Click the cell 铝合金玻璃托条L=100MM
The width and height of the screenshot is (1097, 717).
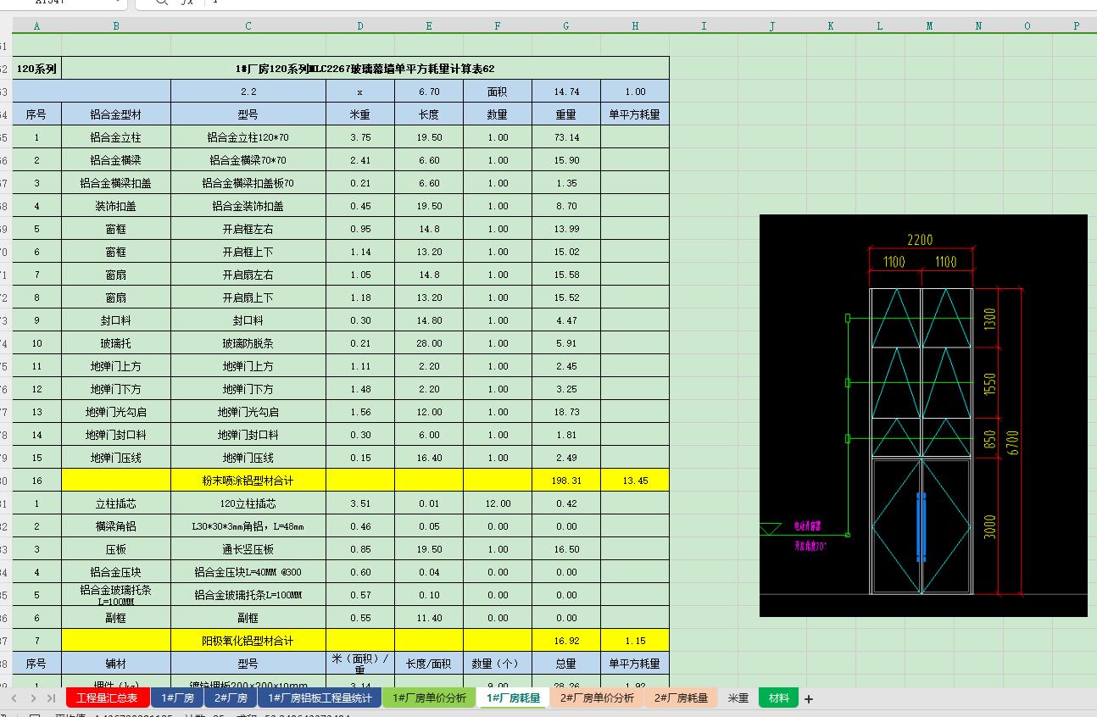[x=248, y=595]
